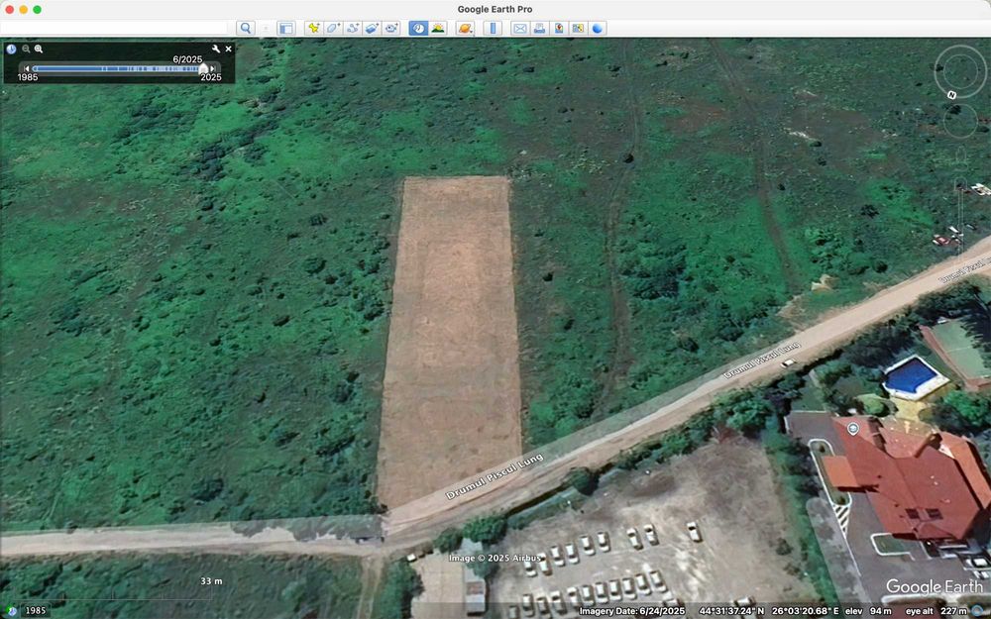The width and height of the screenshot is (991, 619).
Task: Open the planets switcher dropdown
Action: coord(465,28)
